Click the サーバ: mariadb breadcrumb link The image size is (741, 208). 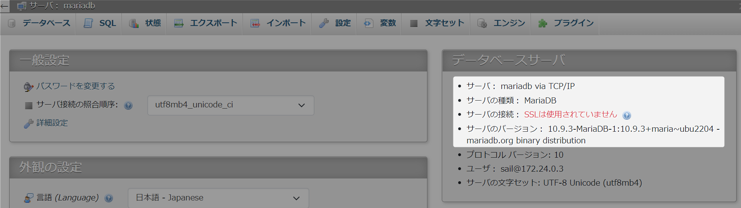[62, 6]
